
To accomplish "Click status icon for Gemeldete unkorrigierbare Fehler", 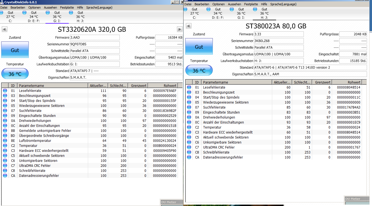I will [x=5, y=130].
